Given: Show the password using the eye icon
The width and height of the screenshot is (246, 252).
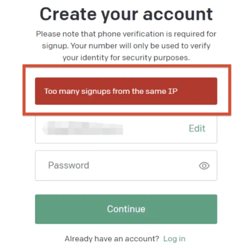Looking at the screenshot, I should pos(204,166).
